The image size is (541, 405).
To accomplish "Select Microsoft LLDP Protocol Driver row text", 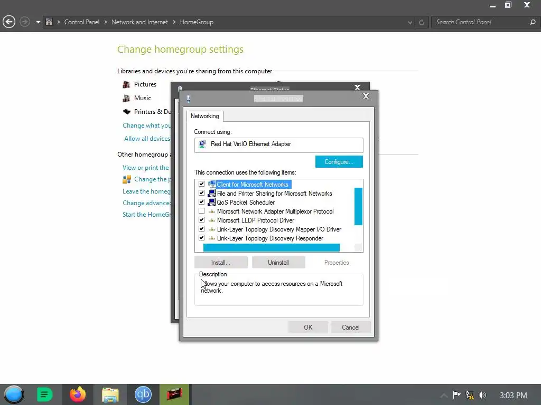I will pyautogui.click(x=256, y=220).
